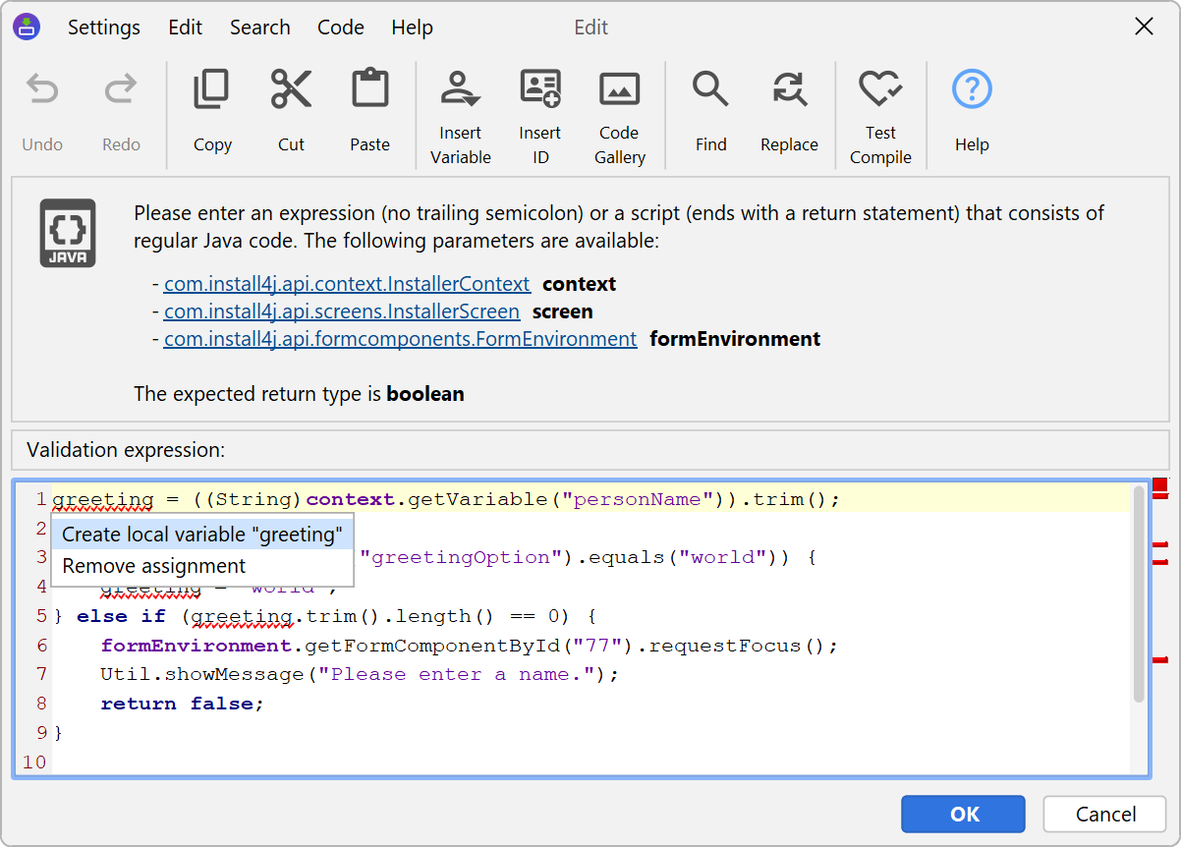Confirm the dialog with OK
Image resolution: width=1181 pixels, height=847 pixels.
coord(963,814)
